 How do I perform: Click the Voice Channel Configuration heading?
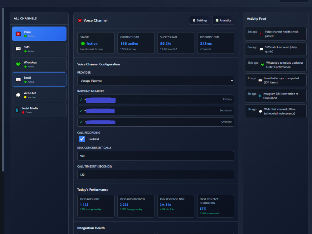tap(99, 64)
